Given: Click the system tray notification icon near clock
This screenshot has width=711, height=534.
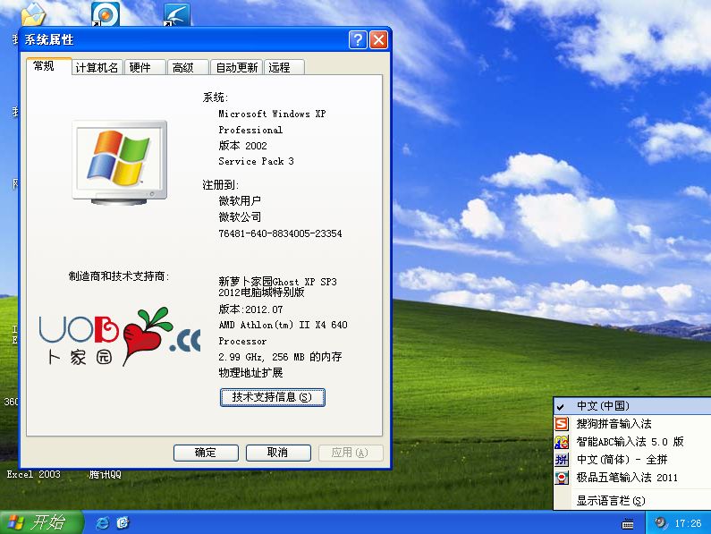Looking at the screenshot, I should 662,523.
